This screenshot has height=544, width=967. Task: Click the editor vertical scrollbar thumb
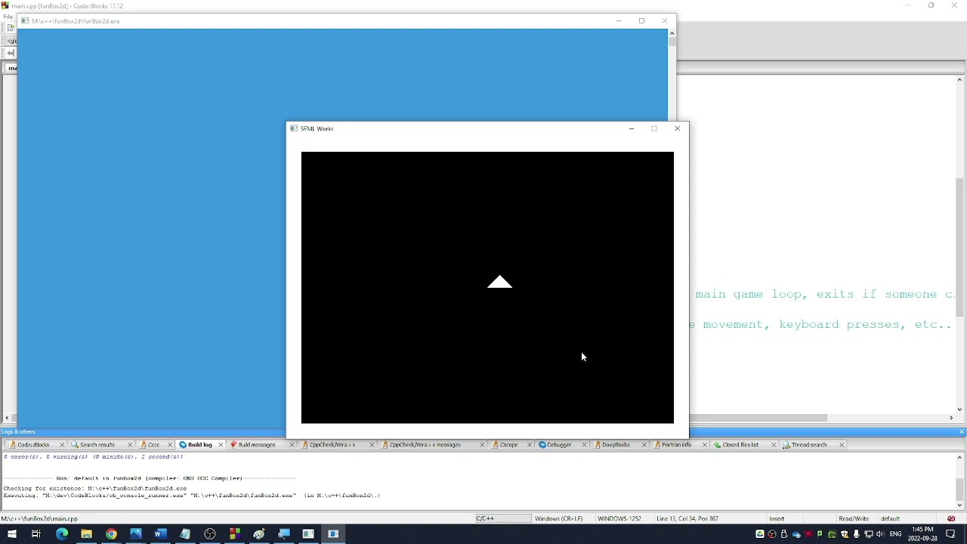(x=960, y=247)
